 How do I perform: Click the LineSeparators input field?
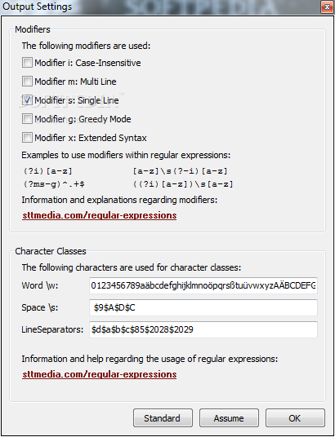click(203, 329)
